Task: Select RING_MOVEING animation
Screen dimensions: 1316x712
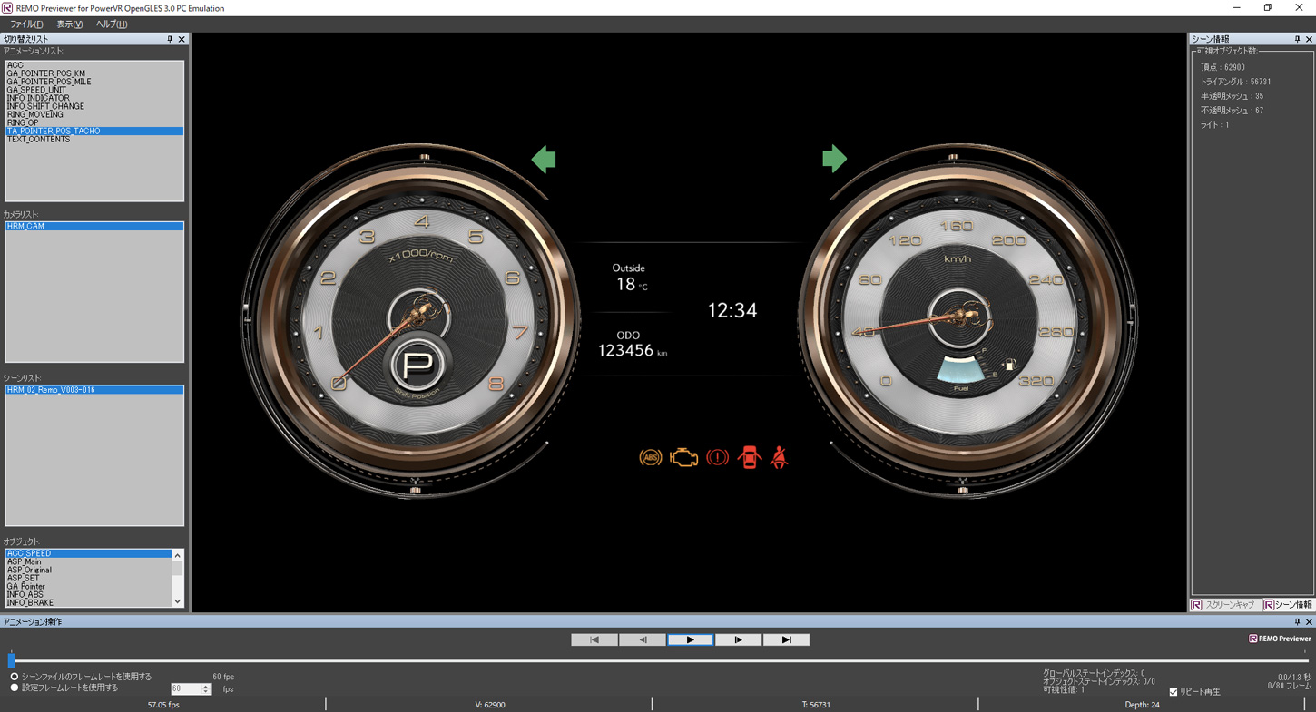Action: pyautogui.click(x=94, y=114)
